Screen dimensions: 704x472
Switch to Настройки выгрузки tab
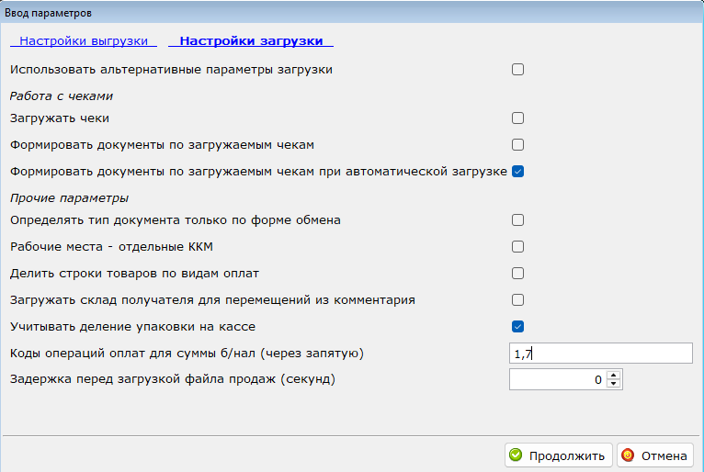[84, 40]
